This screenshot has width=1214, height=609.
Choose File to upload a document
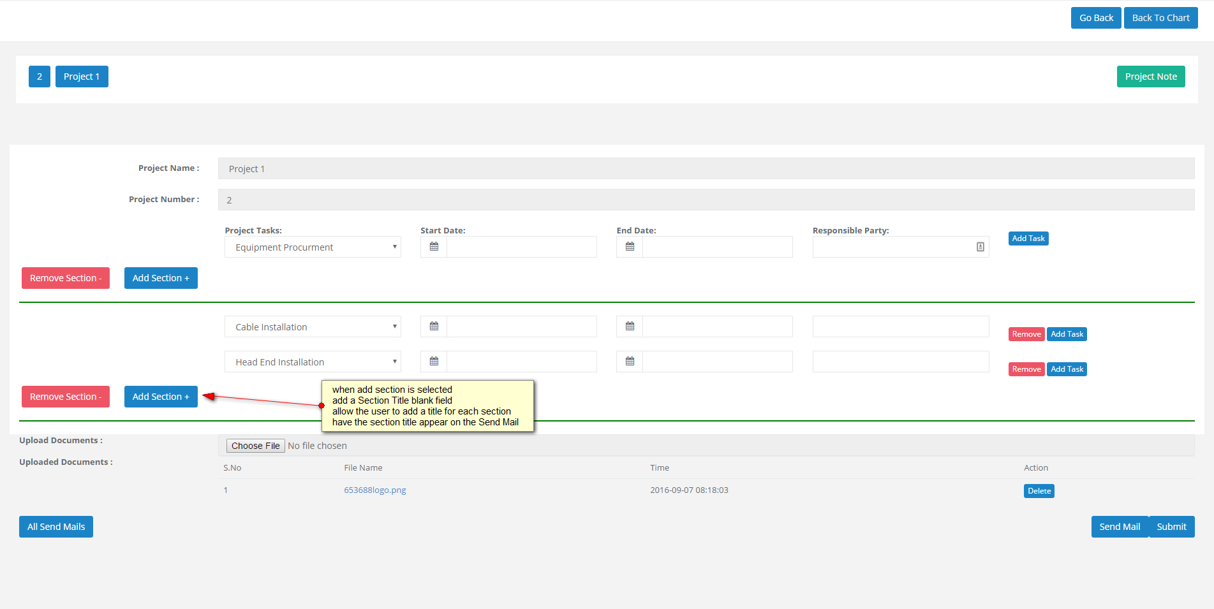[255, 446]
